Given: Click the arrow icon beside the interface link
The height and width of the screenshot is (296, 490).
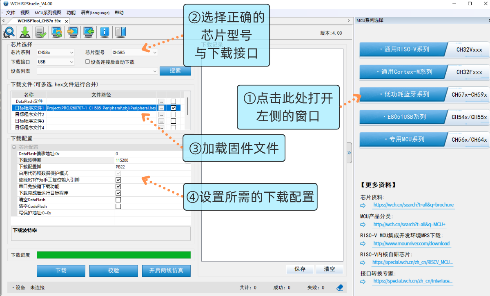Looking at the screenshot, I should pos(363,281).
